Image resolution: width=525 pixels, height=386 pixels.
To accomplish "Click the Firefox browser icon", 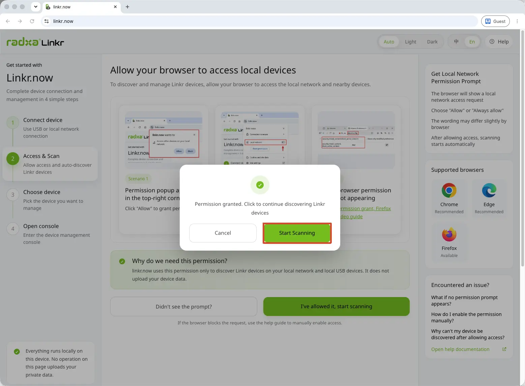I will click(x=449, y=234).
